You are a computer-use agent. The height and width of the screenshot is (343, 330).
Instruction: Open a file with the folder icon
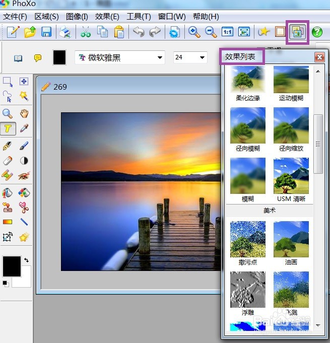tap(30, 32)
